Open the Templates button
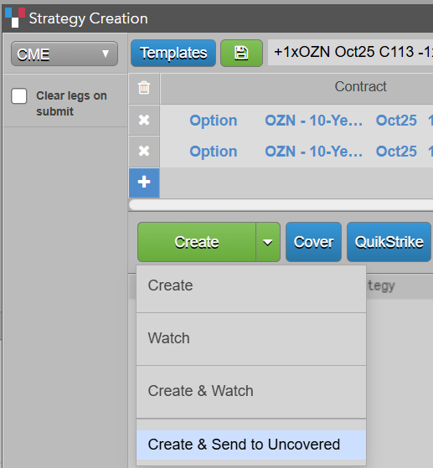 (x=173, y=53)
